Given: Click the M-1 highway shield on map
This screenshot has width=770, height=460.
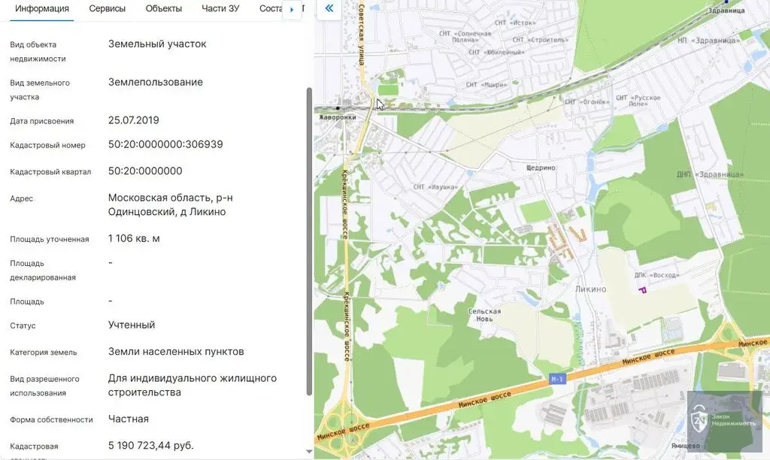Looking at the screenshot, I should pyautogui.click(x=556, y=377).
